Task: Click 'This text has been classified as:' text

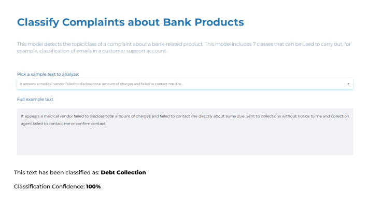Action: coord(57,172)
